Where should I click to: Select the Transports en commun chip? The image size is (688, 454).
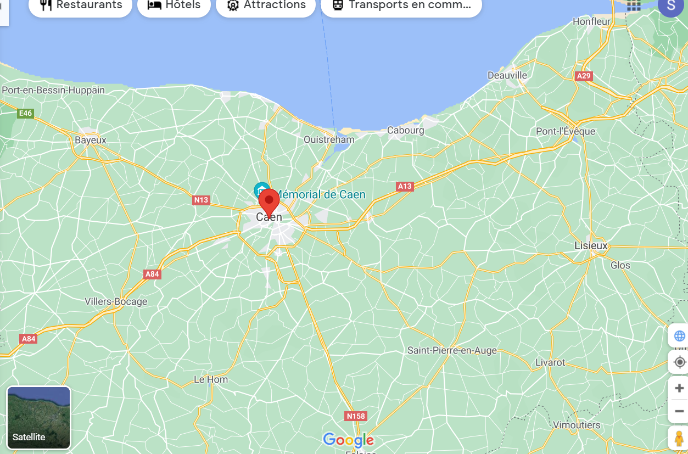(401, 5)
